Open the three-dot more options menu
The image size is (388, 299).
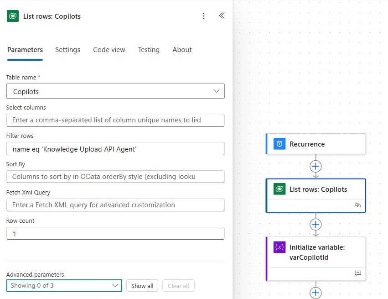click(204, 16)
